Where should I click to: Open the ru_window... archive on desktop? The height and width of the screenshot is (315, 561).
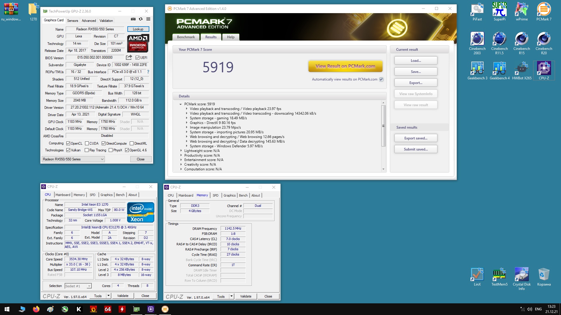(11, 12)
